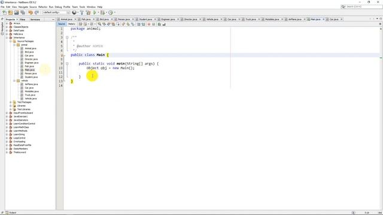Open the Run menu
Image resolution: width=383 pixels, height=215 pixels.
(51, 7)
